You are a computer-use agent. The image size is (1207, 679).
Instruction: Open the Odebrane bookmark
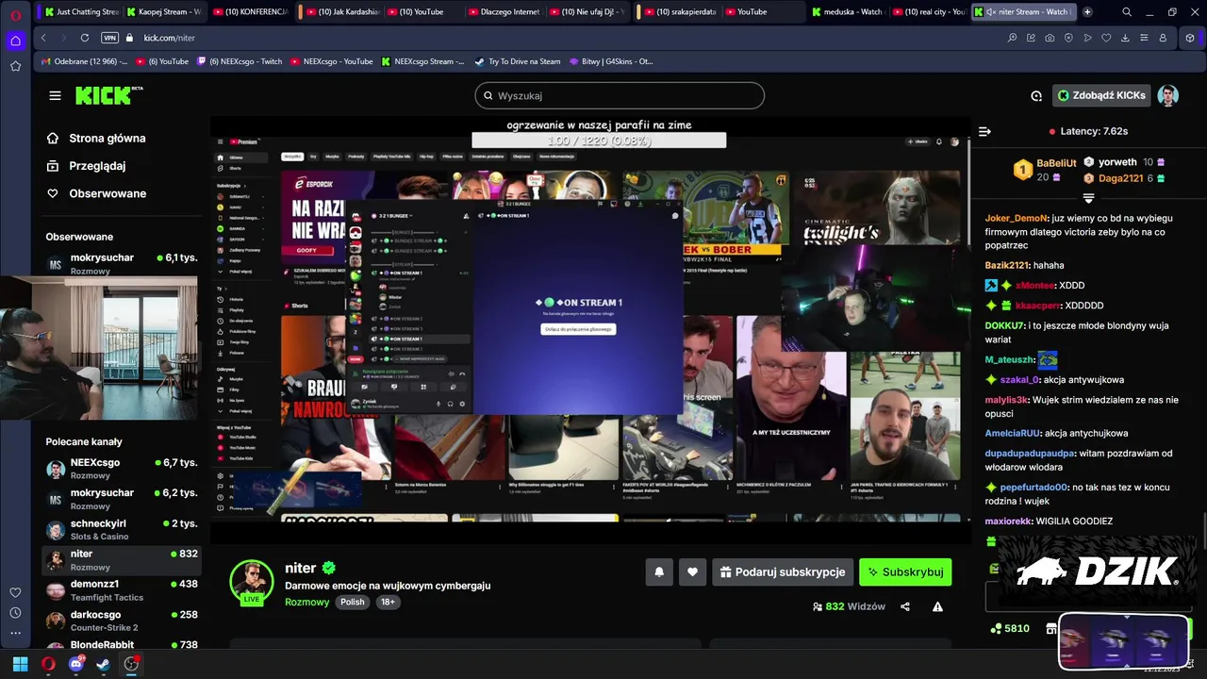[84, 61]
